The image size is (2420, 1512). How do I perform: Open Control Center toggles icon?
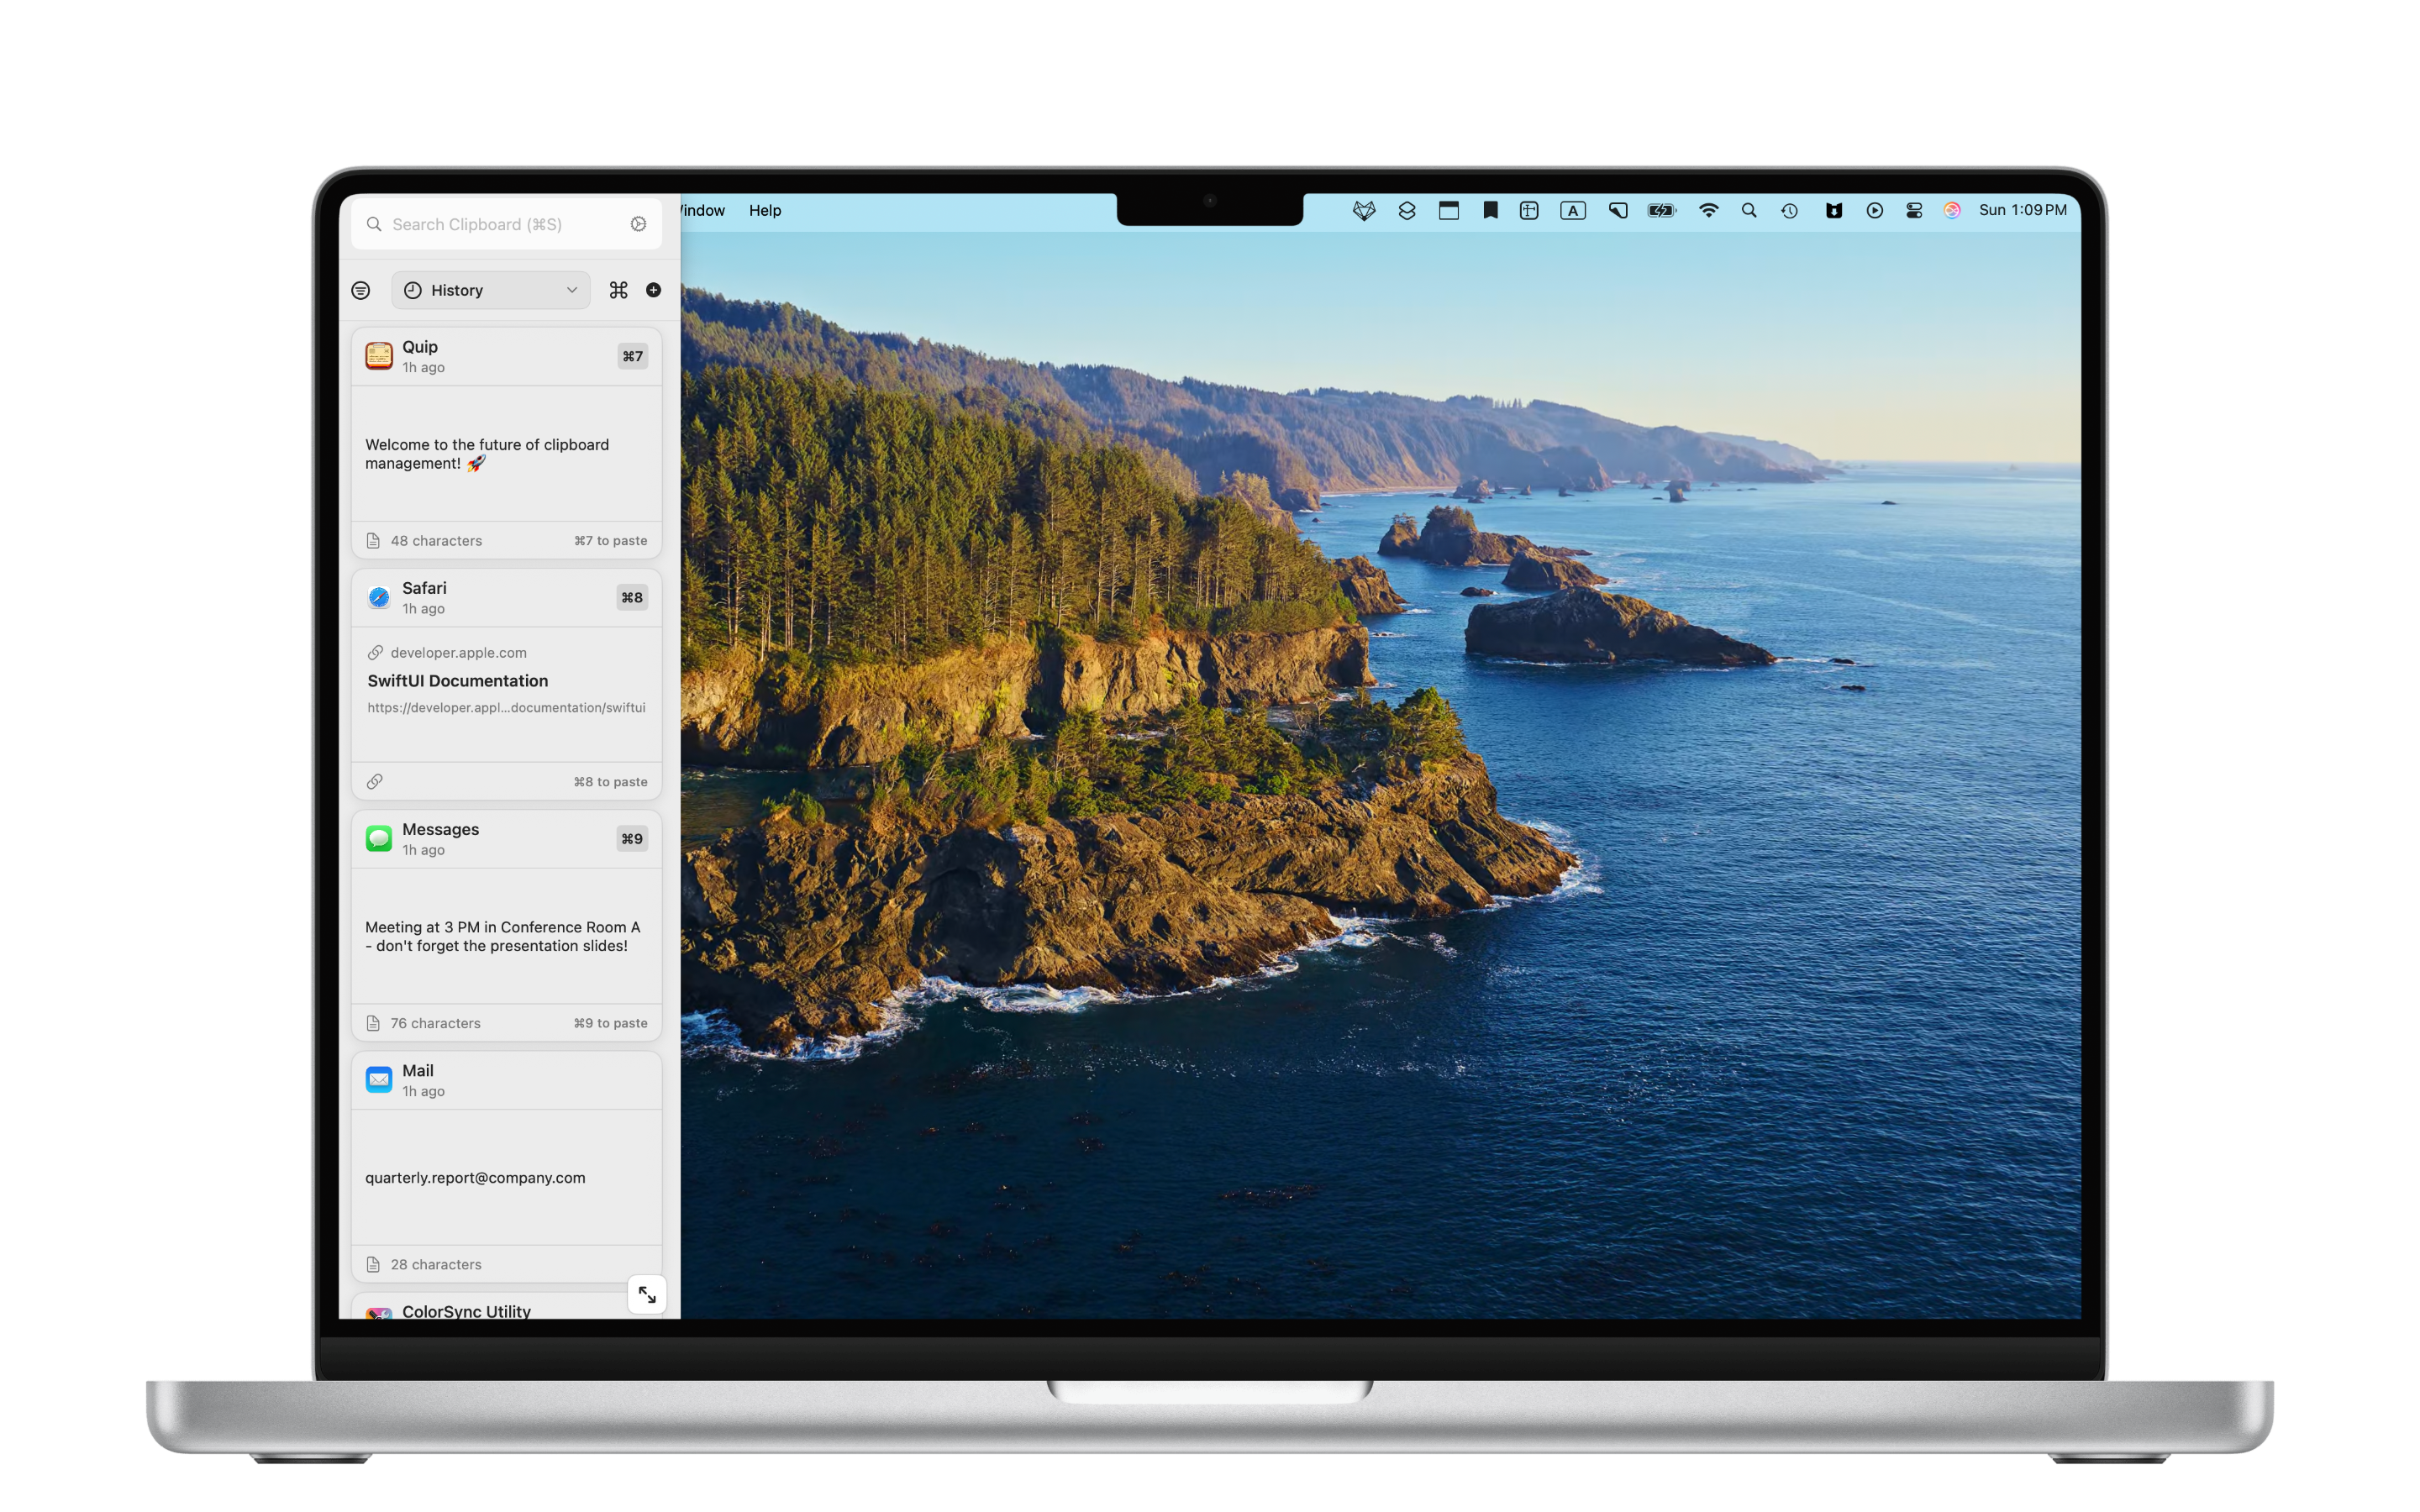[1914, 210]
